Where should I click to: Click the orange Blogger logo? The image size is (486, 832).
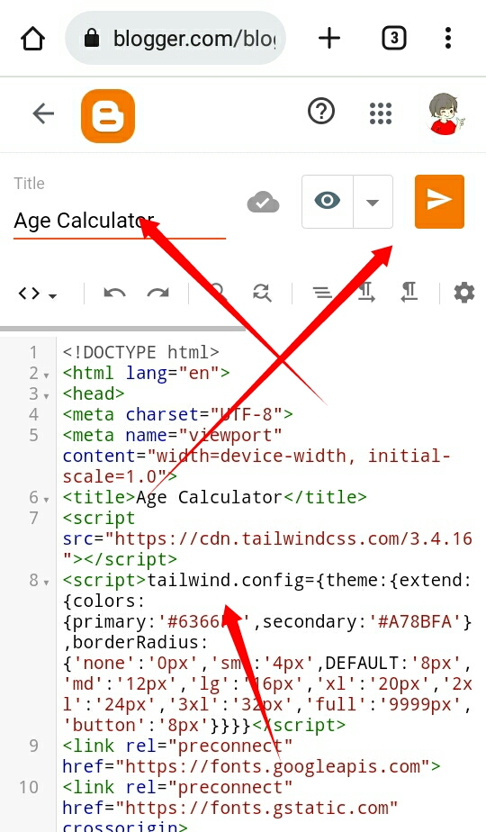108,115
